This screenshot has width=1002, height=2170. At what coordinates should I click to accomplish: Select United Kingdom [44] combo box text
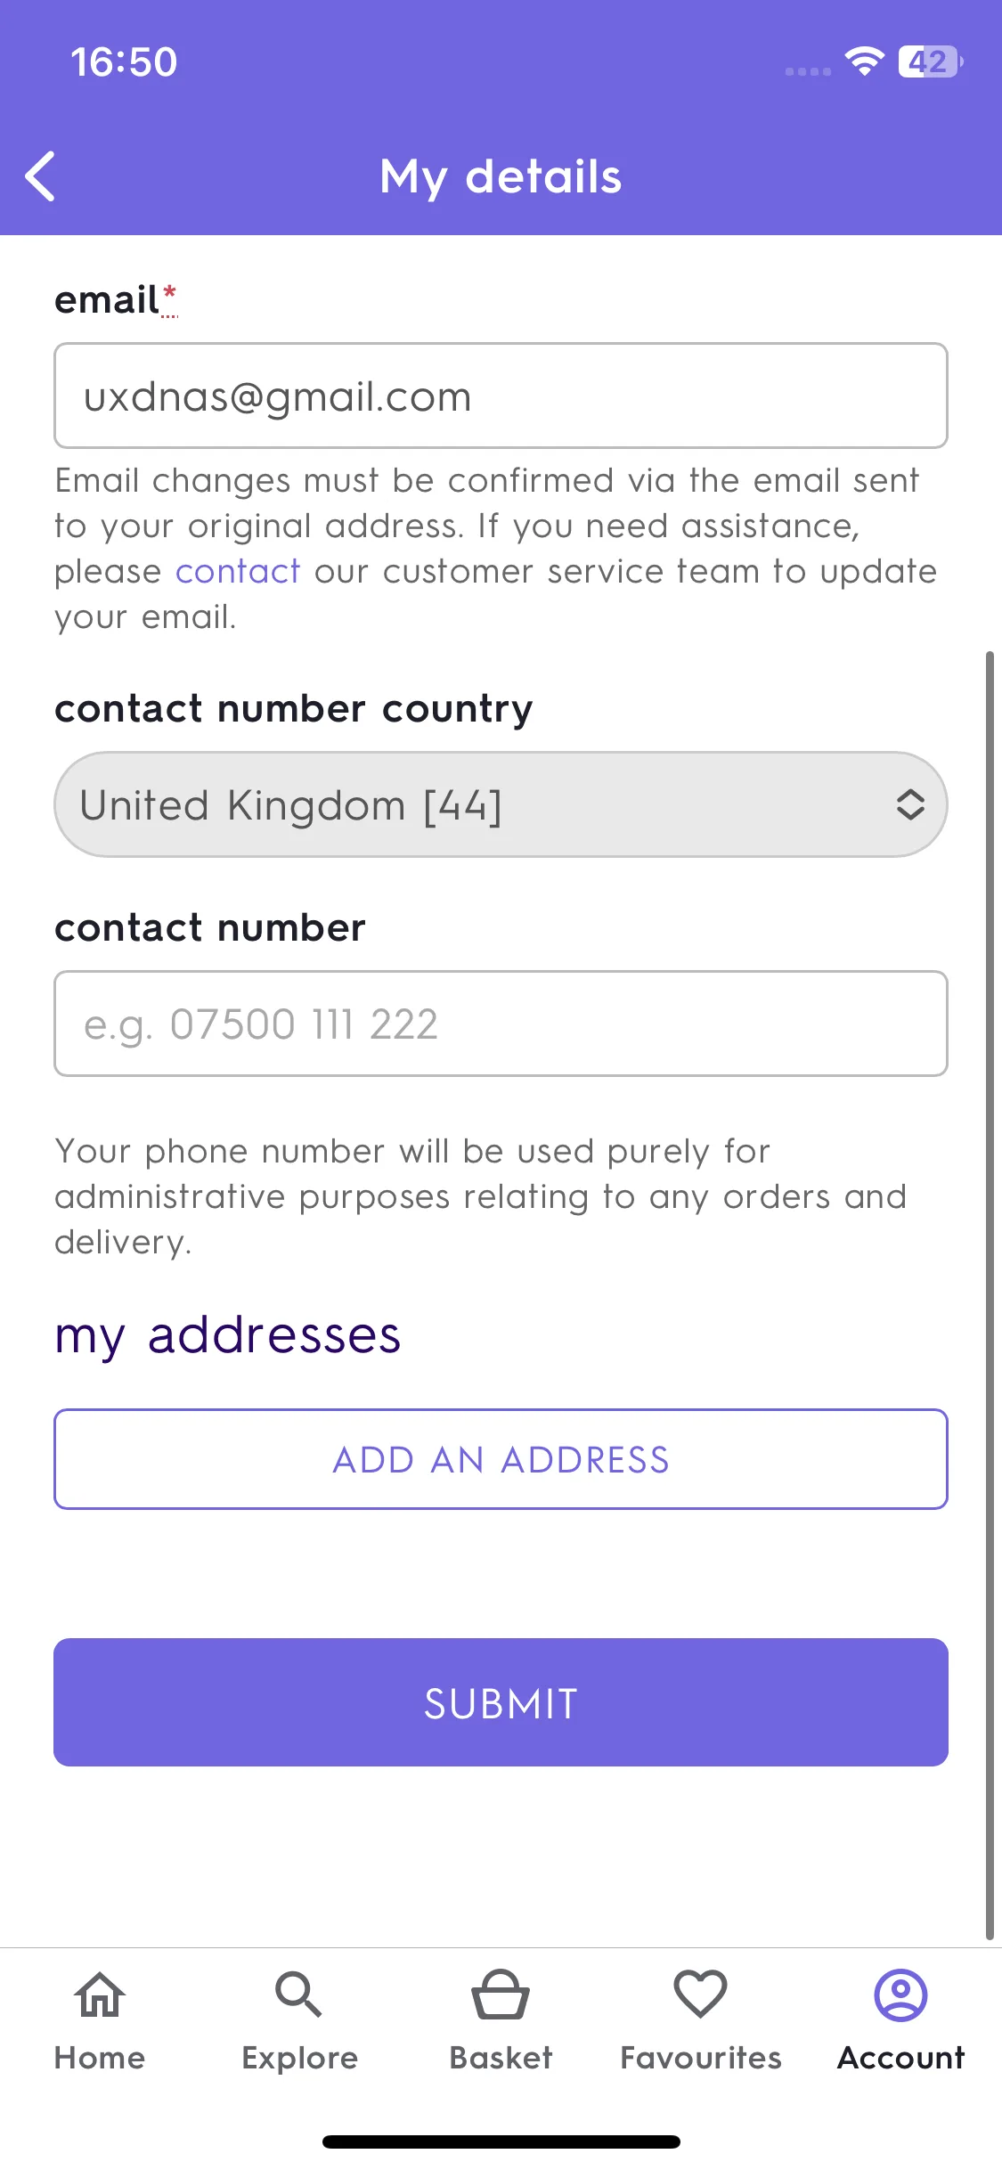[290, 805]
